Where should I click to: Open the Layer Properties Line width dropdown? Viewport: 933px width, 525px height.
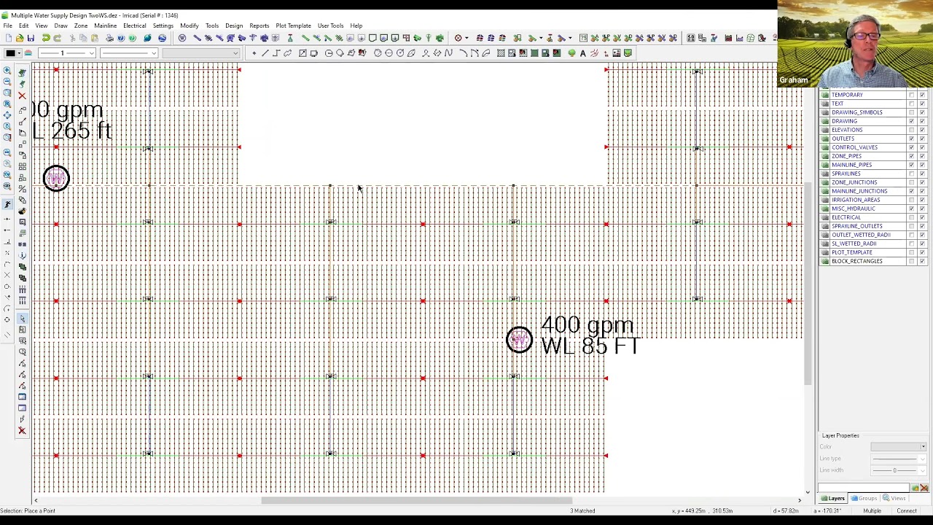pos(898,470)
